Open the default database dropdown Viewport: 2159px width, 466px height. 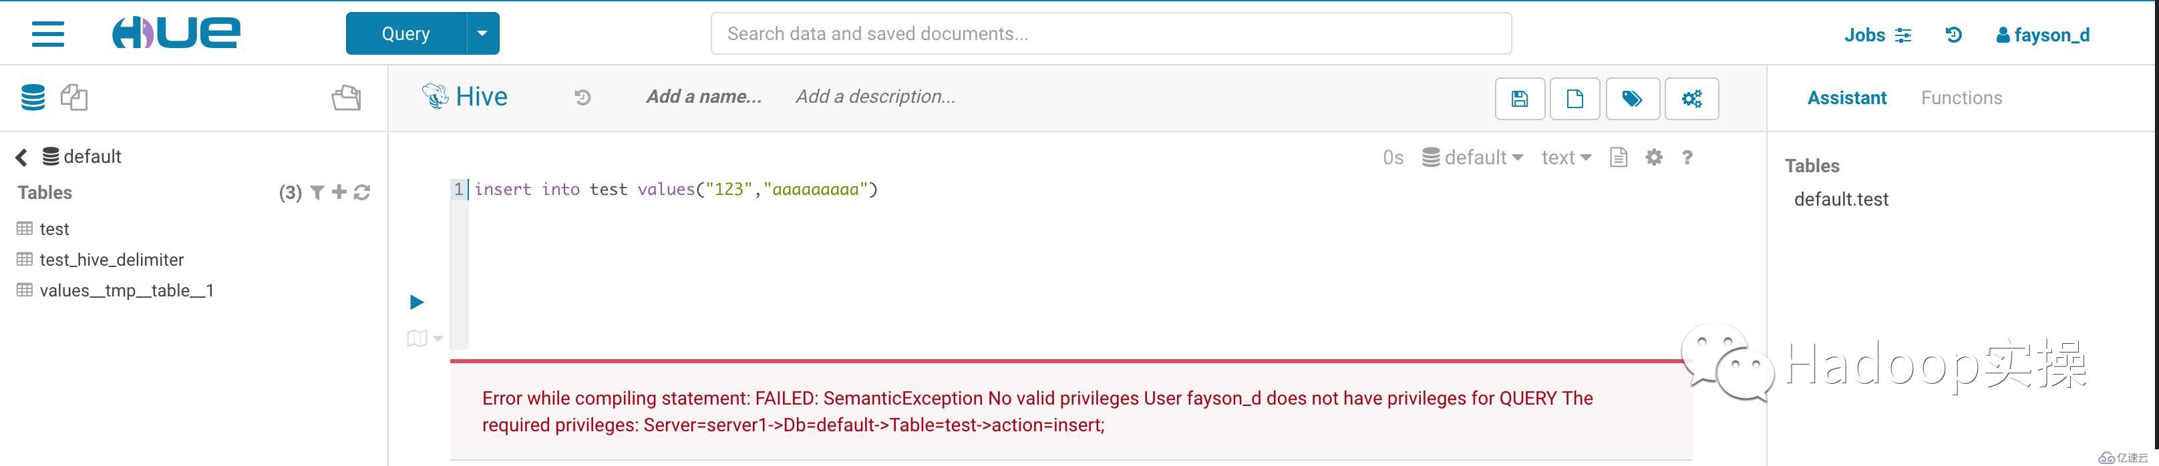[1472, 158]
